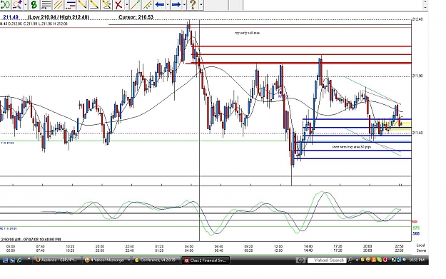
Task: Click in the Yahoo! Search taskbar field
Action: point(327,260)
